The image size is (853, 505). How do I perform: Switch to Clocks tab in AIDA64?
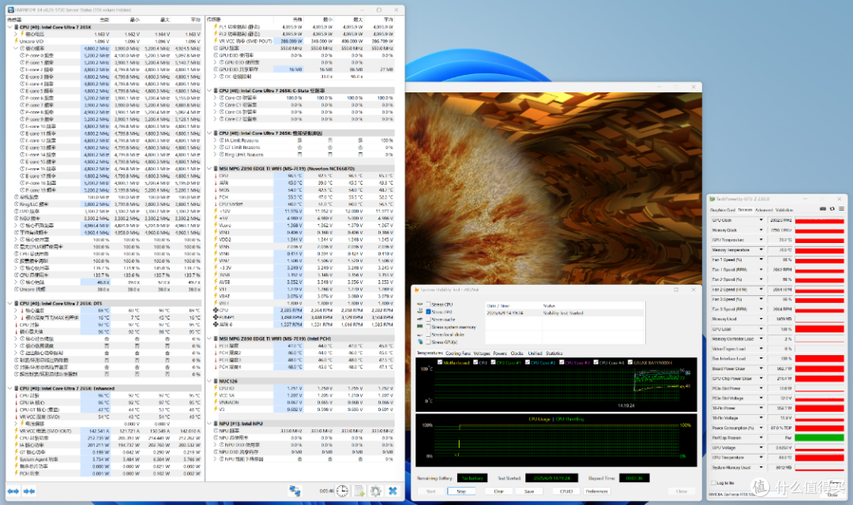point(517,353)
